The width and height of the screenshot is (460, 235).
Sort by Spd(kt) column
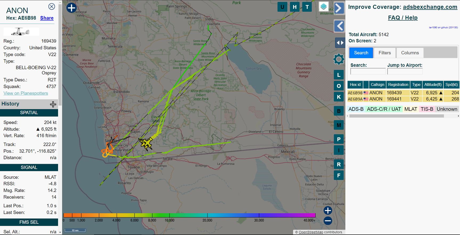(451, 85)
